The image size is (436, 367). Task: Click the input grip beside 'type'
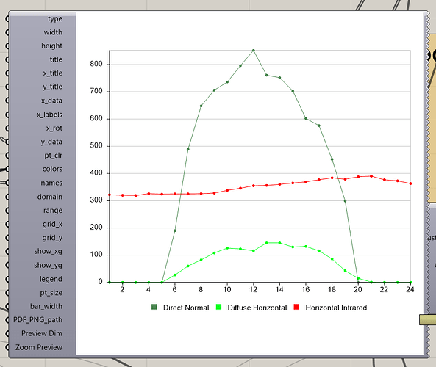pos(7,19)
